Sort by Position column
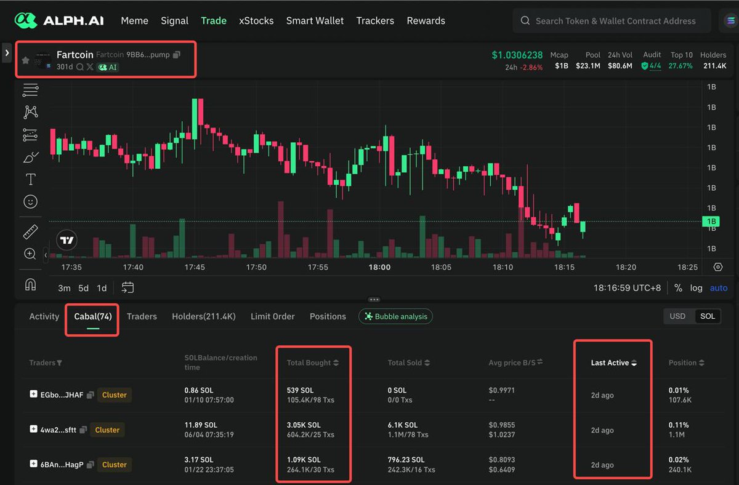Screen dimensions: 739x485 point(687,363)
